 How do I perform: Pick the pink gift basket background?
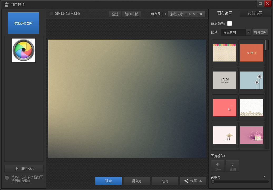point(252,135)
